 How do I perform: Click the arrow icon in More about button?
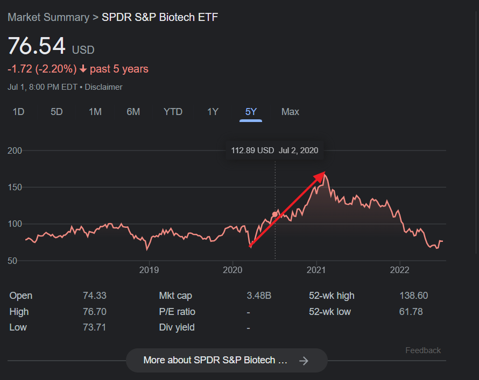pos(304,361)
